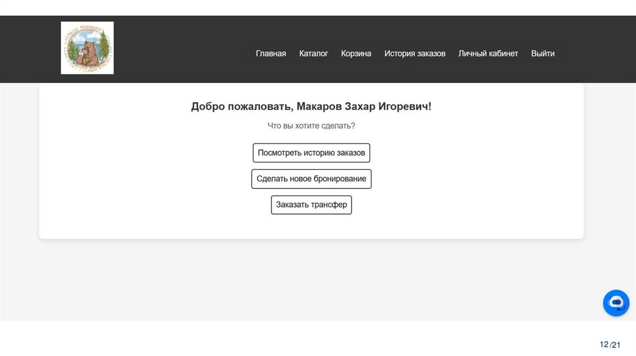Click Заказать трансфер button
The height and width of the screenshot is (356, 636).
click(312, 205)
